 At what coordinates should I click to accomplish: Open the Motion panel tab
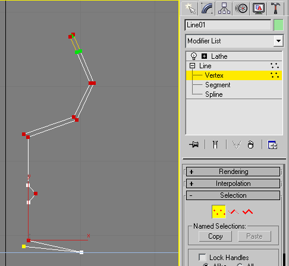pos(241,8)
